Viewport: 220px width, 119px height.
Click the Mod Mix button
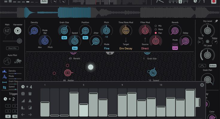point(12,48)
